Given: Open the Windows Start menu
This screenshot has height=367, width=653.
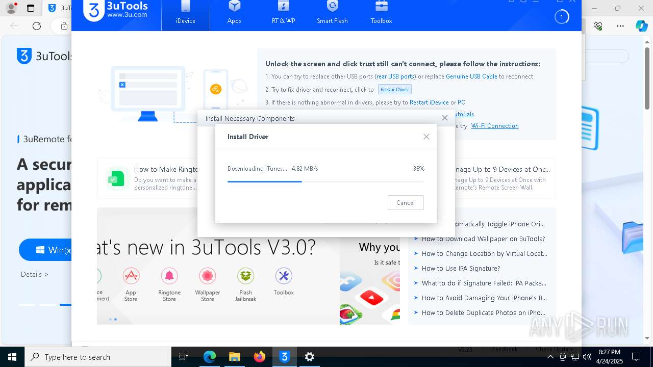Looking at the screenshot, I should (12, 357).
